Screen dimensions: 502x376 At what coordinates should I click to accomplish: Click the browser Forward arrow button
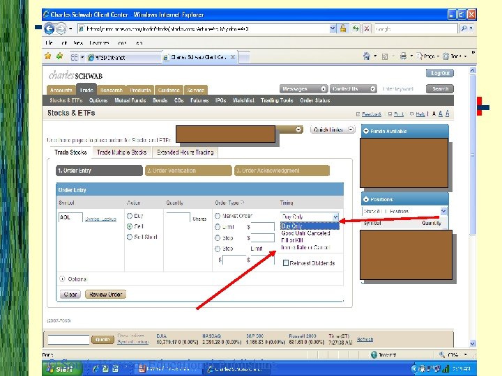click(x=61, y=29)
